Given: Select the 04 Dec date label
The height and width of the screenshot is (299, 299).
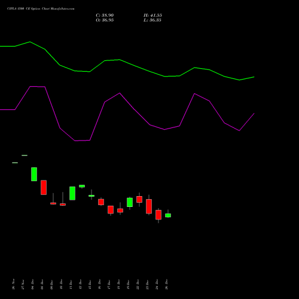Looking at the screenshot, I should click(x=32, y=284).
